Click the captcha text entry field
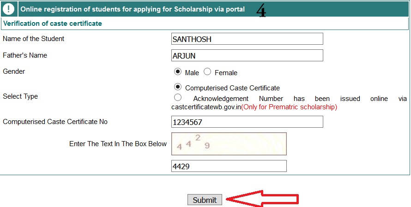411x207 pixels. 229,166
